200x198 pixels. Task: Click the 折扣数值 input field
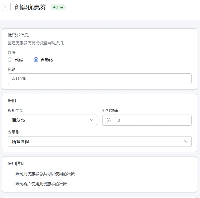point(153,120)
